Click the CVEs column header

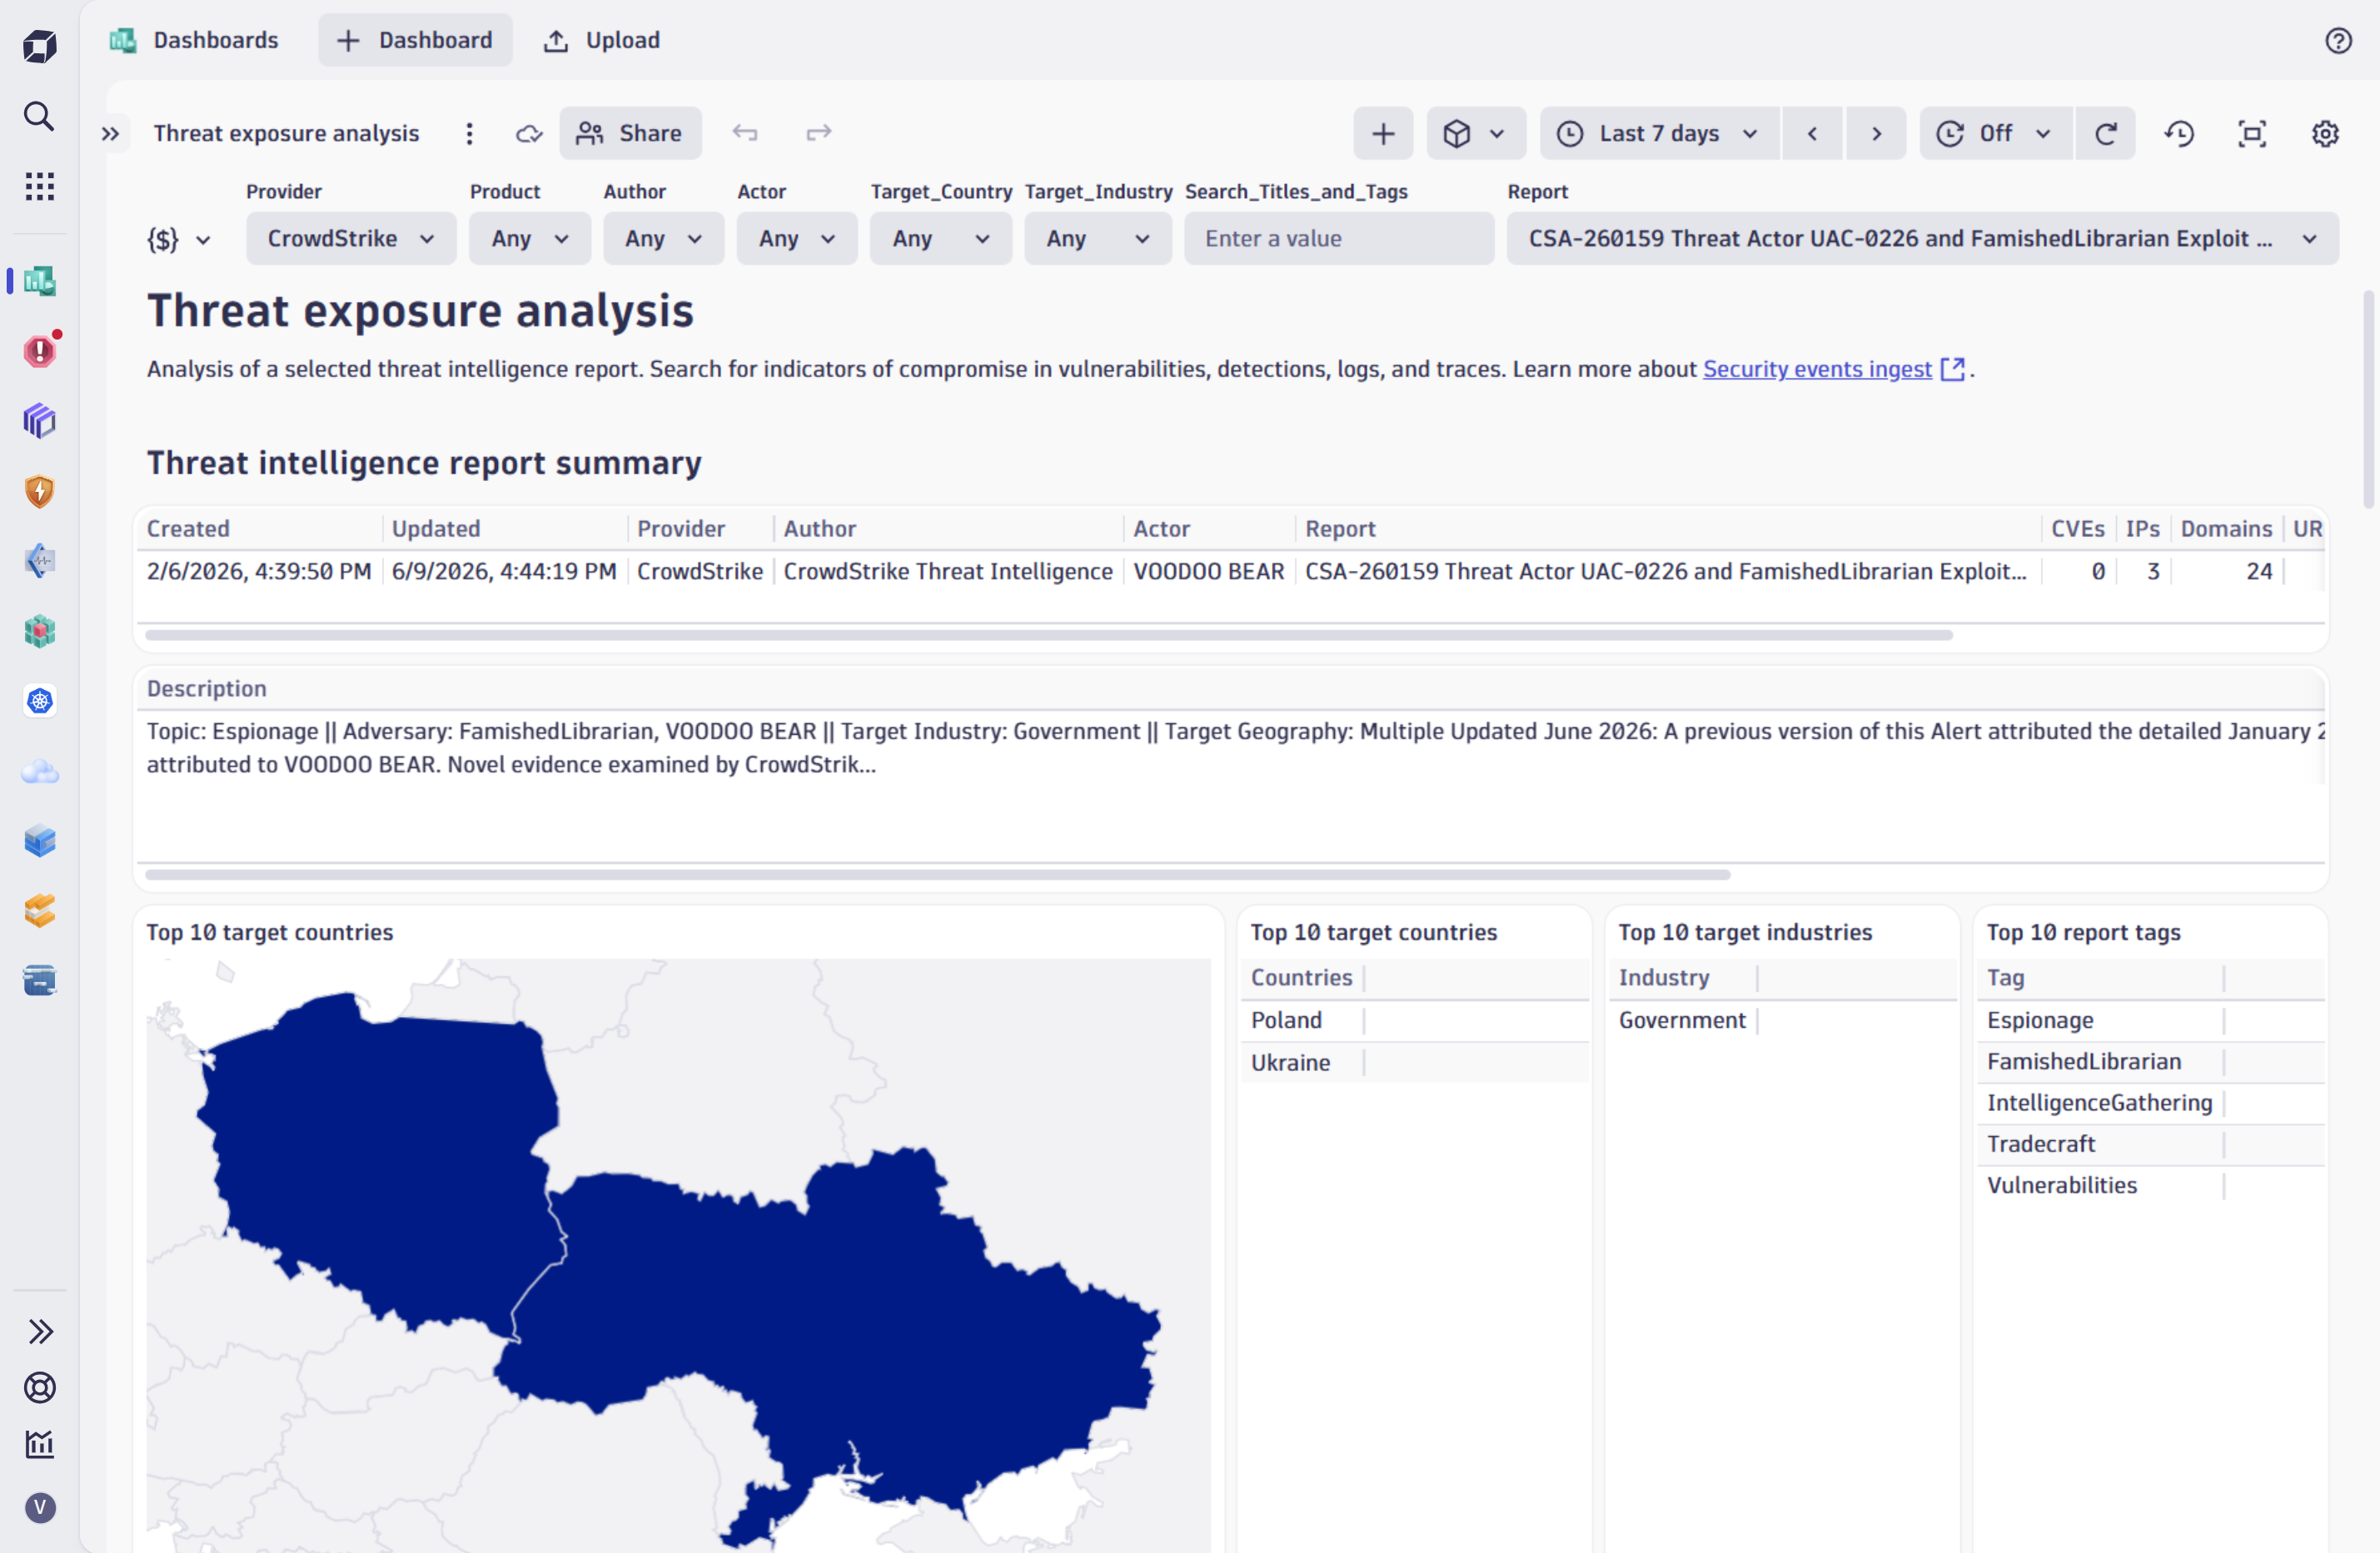tap(2077, 528)
